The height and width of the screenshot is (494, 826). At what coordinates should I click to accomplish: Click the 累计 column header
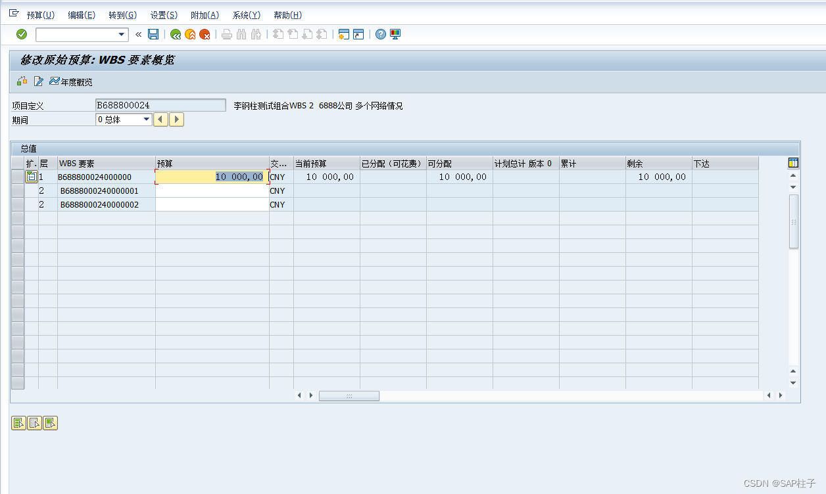pyautogui.click(x=593, y=163)
